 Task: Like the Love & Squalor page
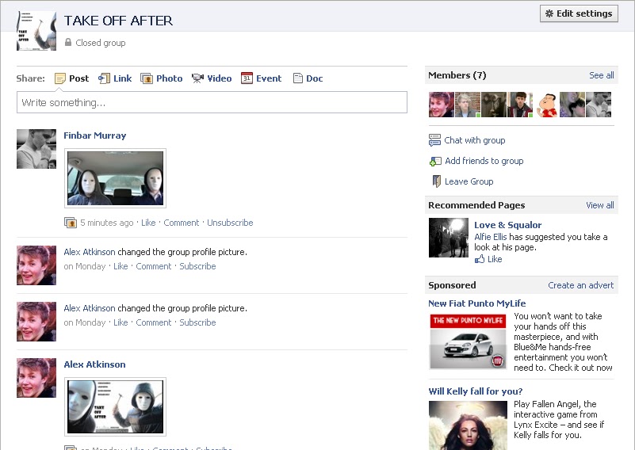point(488,259)
